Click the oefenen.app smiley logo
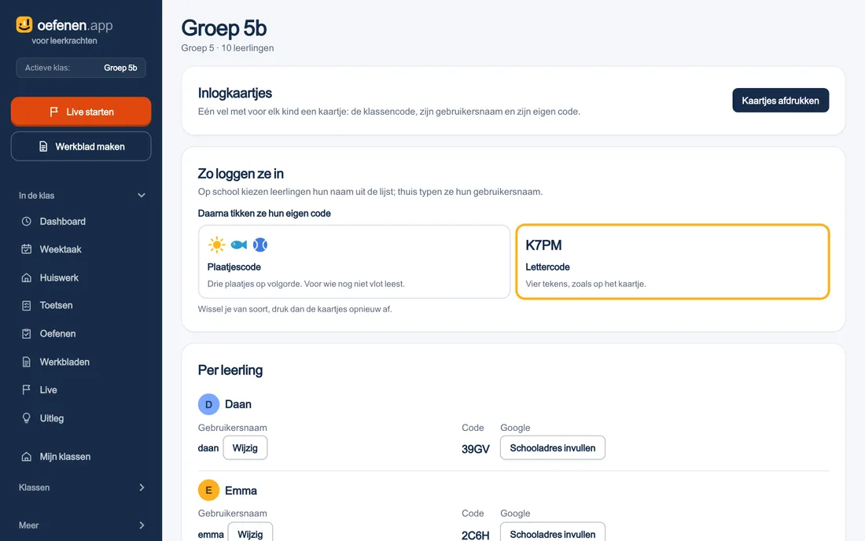The height and width of the screenshot is (541, 865). coord(24,25)
